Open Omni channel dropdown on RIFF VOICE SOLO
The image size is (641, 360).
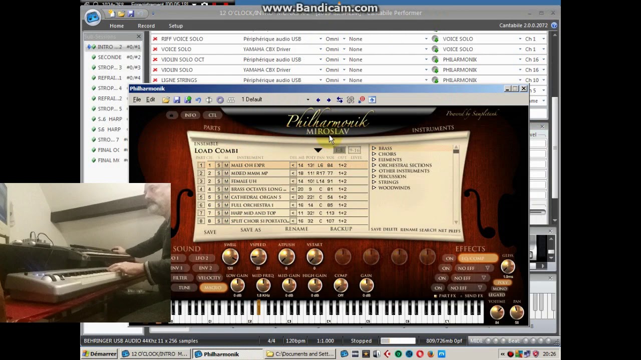[344, 39]
